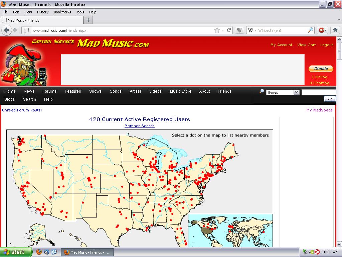Open the Bookmarks menu
Image resolution: width=342 pixels, height=257 pixels.
[x=62, y=12]
